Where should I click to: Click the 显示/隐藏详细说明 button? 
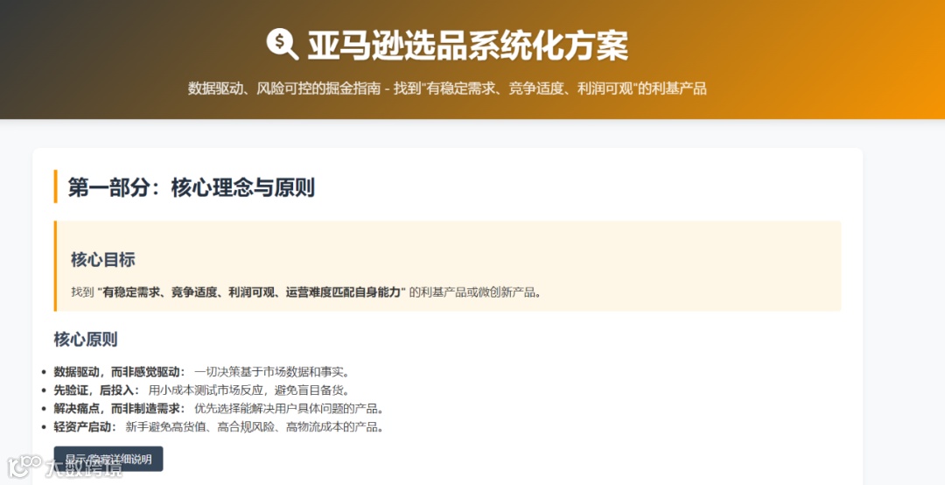(108, 459)
